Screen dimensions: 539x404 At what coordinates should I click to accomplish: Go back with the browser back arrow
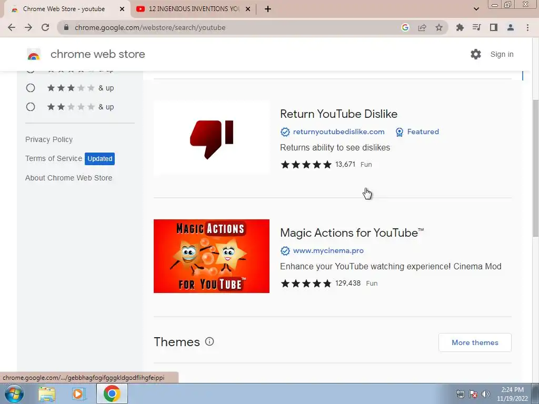(x=12, y=27)
